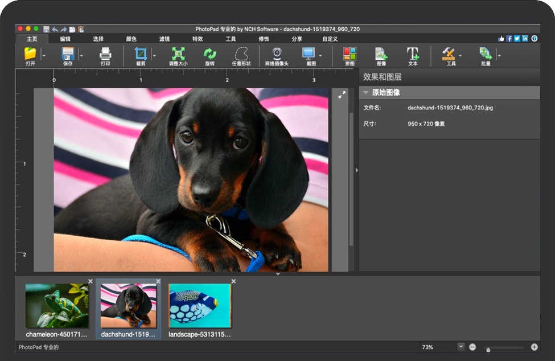
Task: Switch to the 颜色 (Color) tab
Action: pyautogui.click(x=131, y=39)
